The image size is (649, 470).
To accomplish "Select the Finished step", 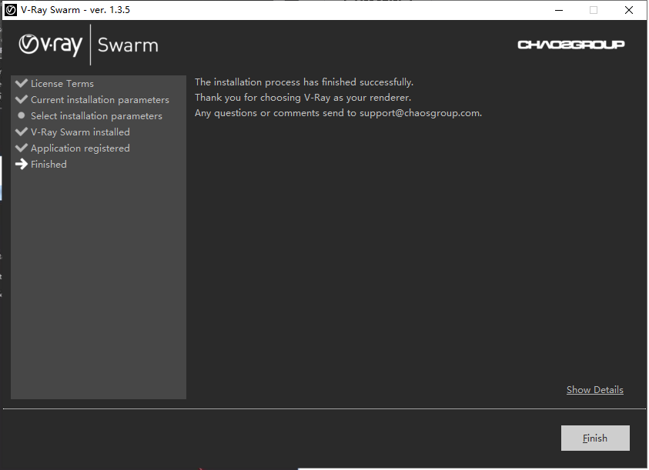I will tap(49, 165).
